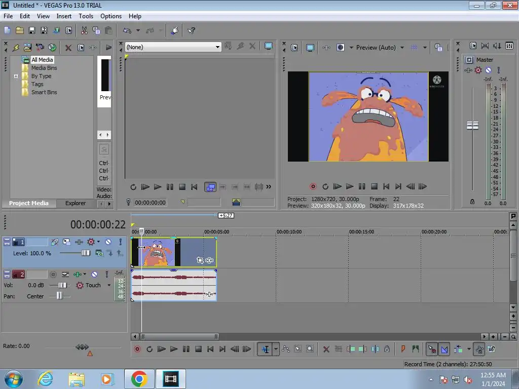Viewport: 519px width, 389px height.
Task: Record with the timeline transport red button
Action: pyautogui.click(x=137, y=349)
